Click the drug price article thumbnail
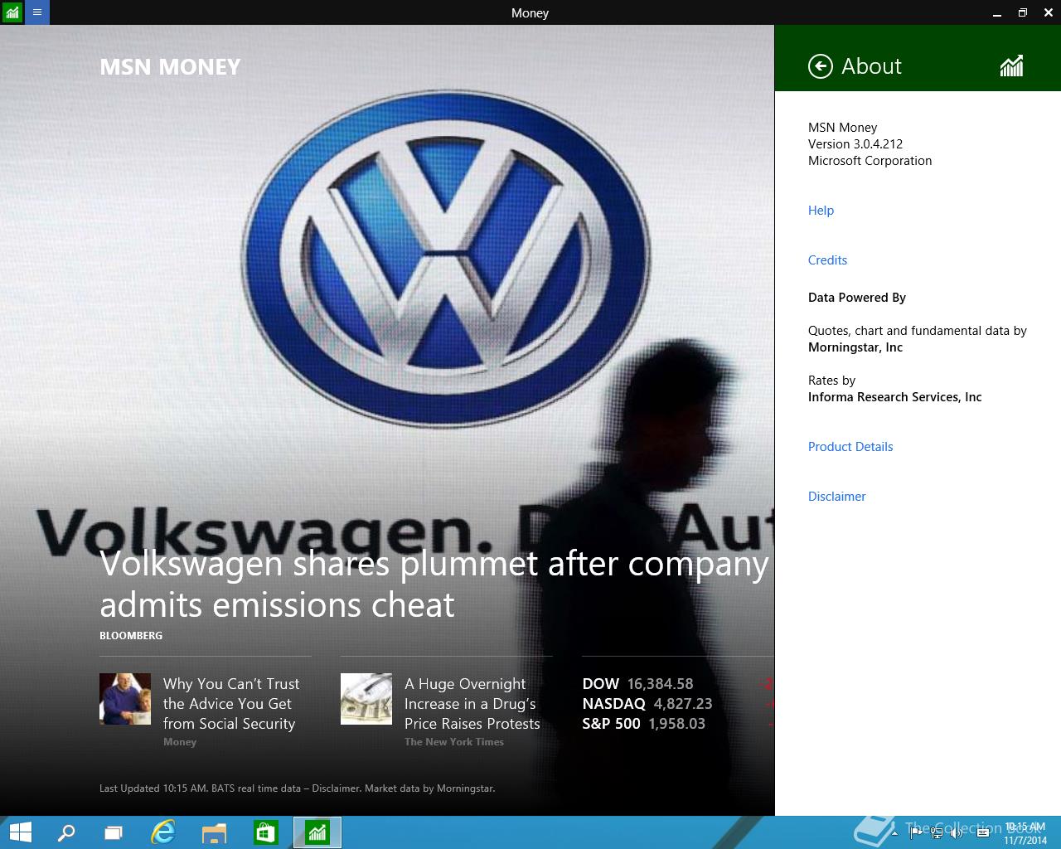This screenshot has width=1061, height=849. [x=366, y=699]
